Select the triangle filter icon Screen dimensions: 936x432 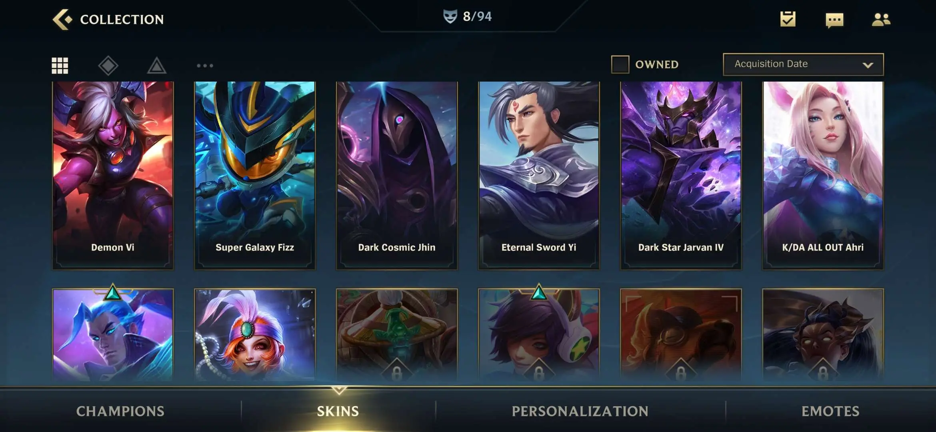(157, 66)
